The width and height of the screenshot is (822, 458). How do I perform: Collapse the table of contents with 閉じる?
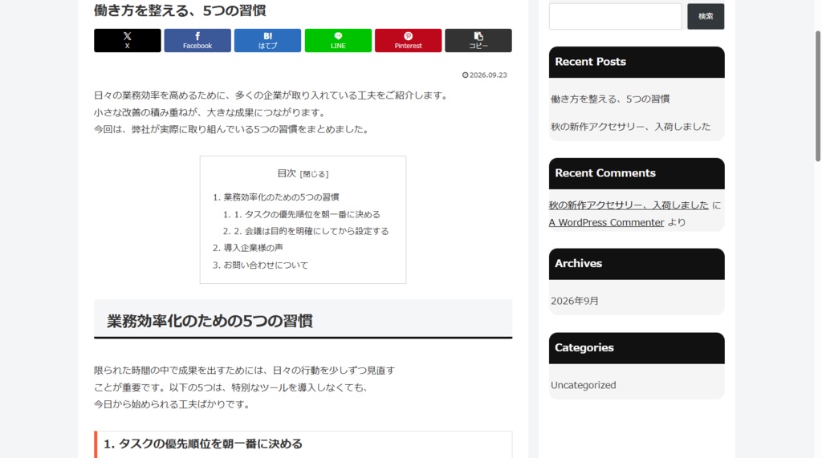point(314,174)
